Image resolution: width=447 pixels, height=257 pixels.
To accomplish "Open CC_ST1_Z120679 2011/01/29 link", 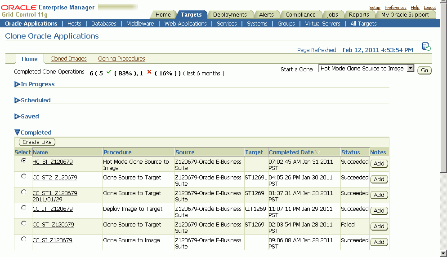I will [55, 196].
